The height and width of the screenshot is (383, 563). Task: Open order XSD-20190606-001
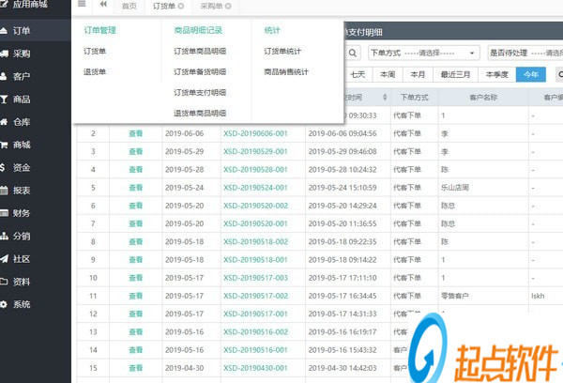click(x=255, y=133)
